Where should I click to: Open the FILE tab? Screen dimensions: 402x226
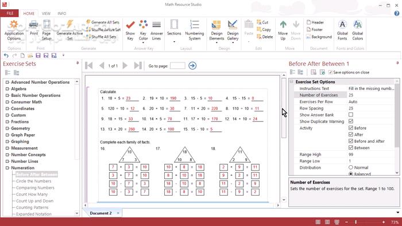(10, 13)
